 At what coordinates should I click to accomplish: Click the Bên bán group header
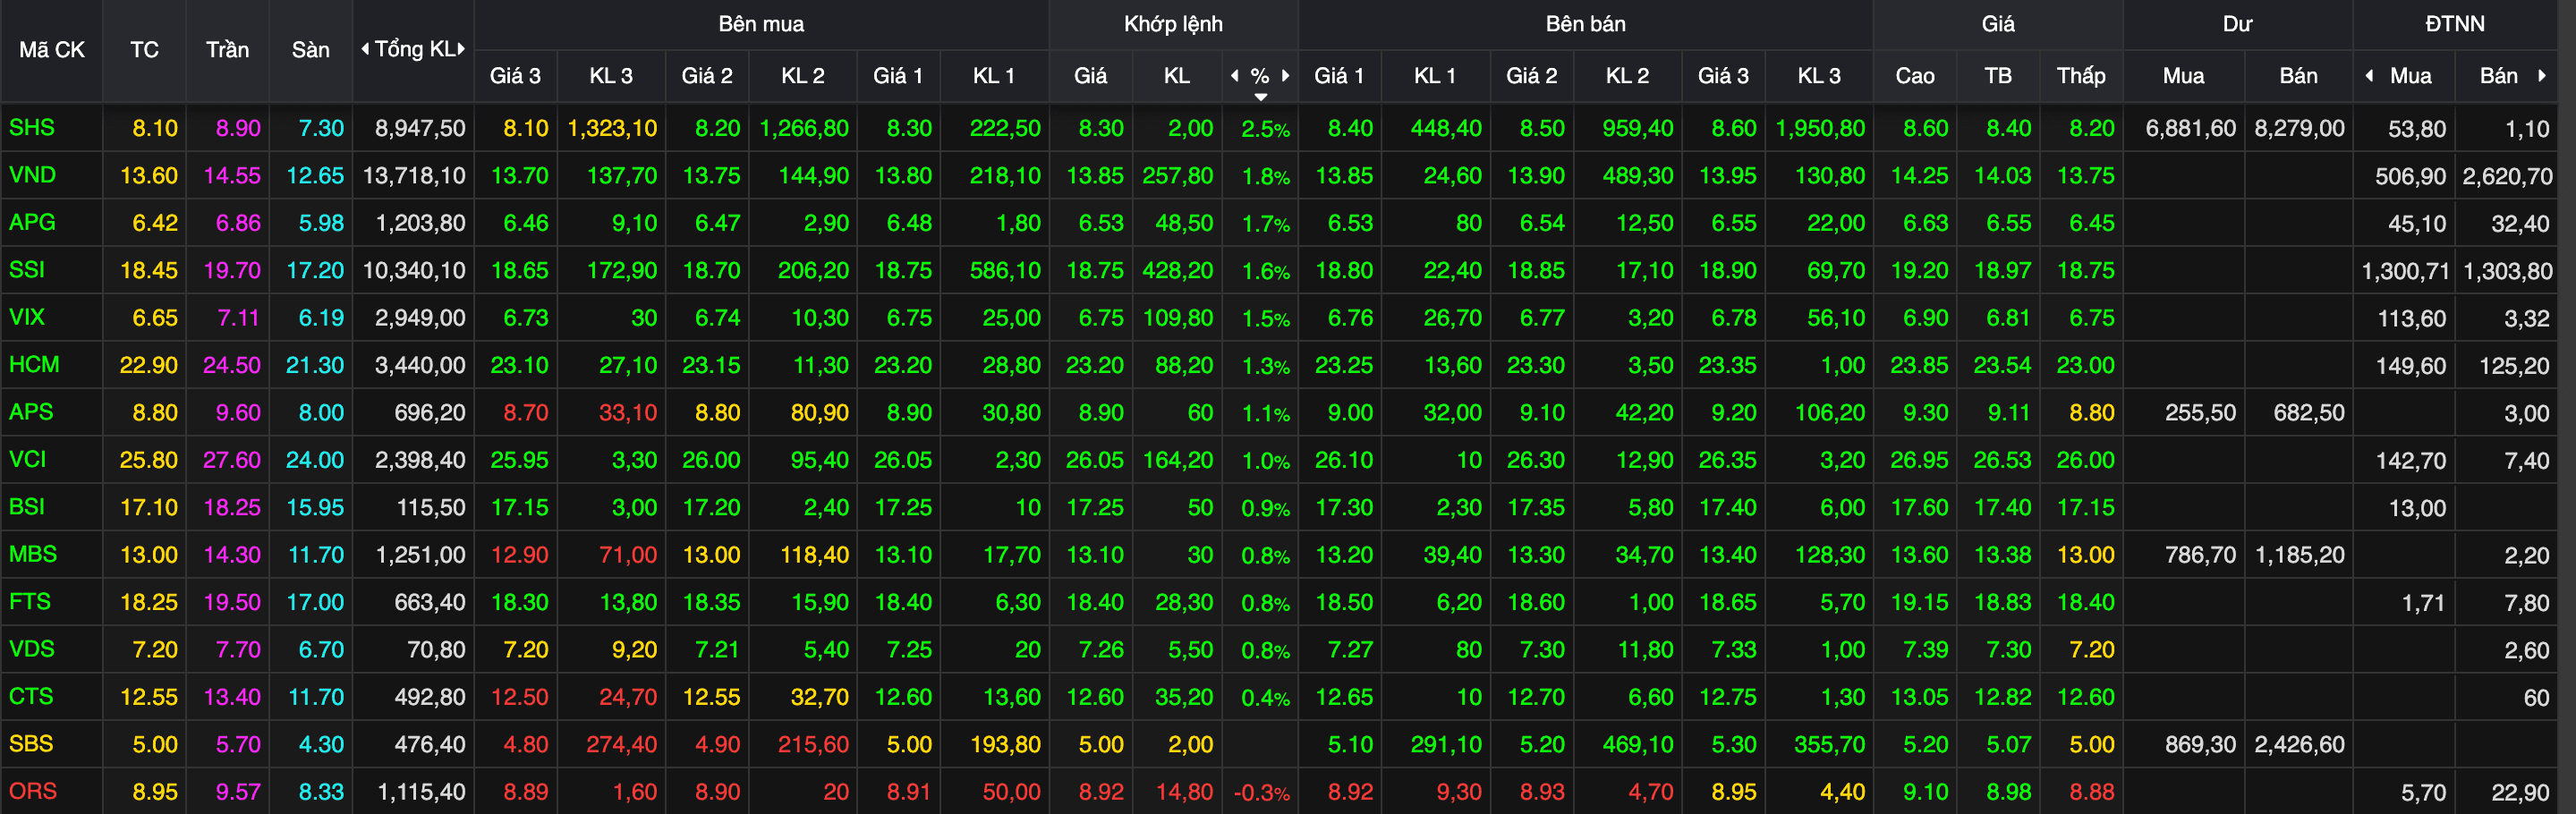click(1585, 24)
